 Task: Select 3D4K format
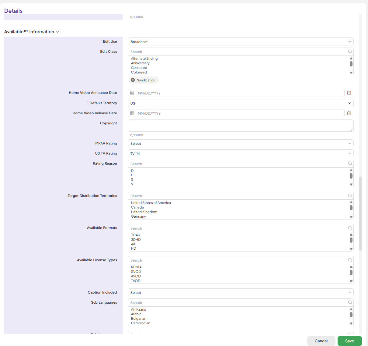coord(136,235)
